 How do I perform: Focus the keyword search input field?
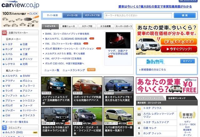coord(138,15)
